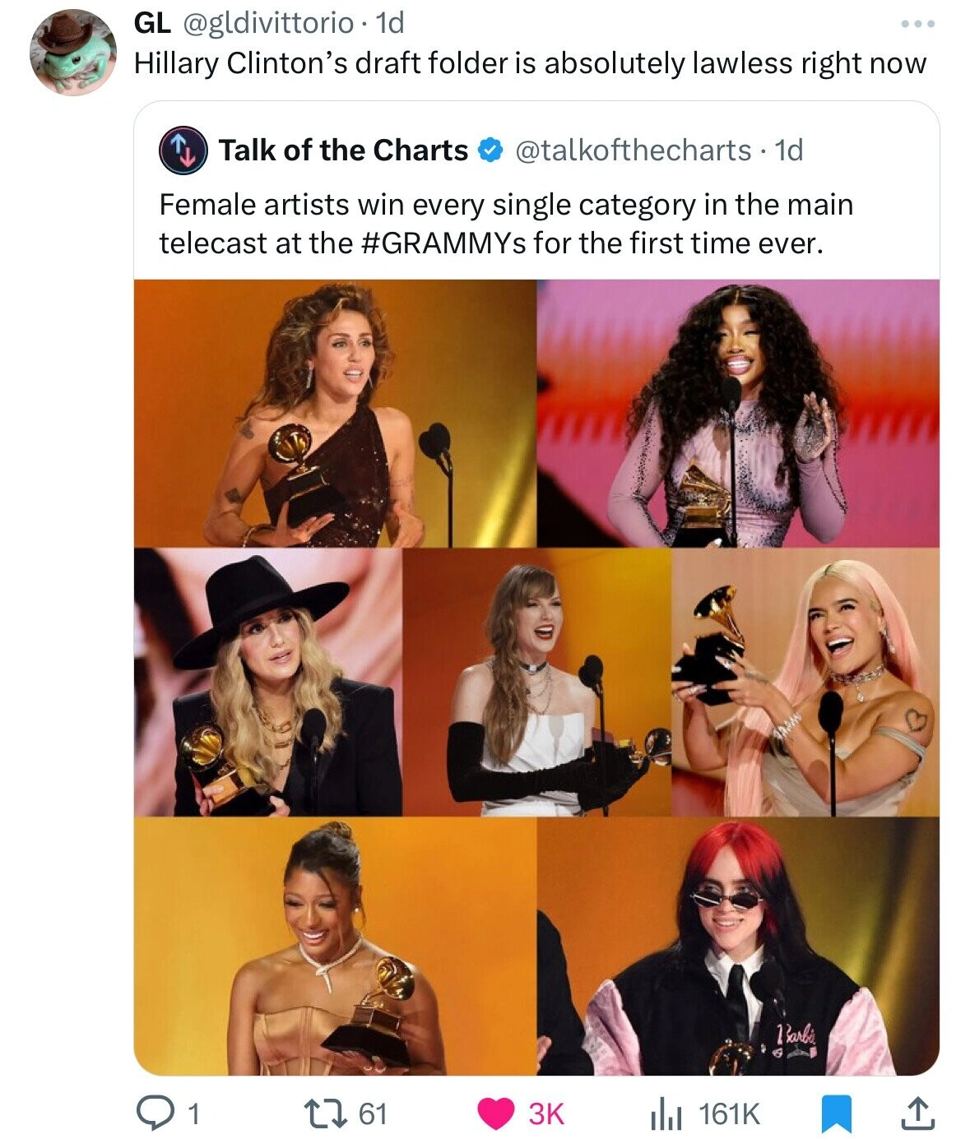Open the Talk of the Charts name
Image resolution: width=970 pixels, height=1139 pixels.
(x=342, y=150)
